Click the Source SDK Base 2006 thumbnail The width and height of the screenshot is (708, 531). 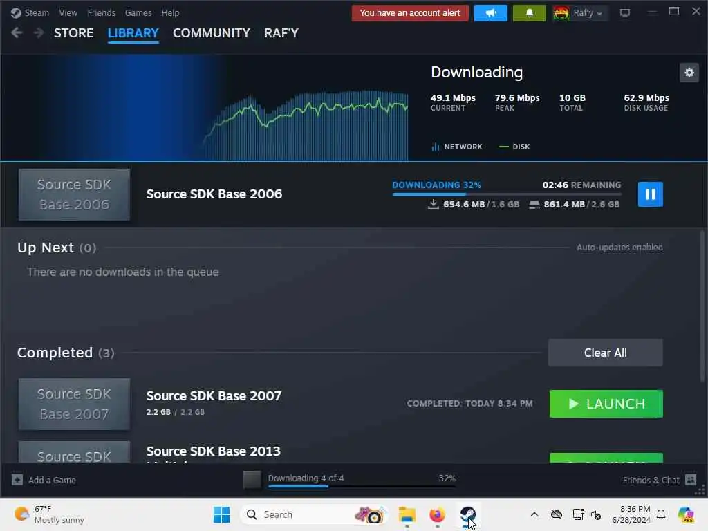point(74,194)
